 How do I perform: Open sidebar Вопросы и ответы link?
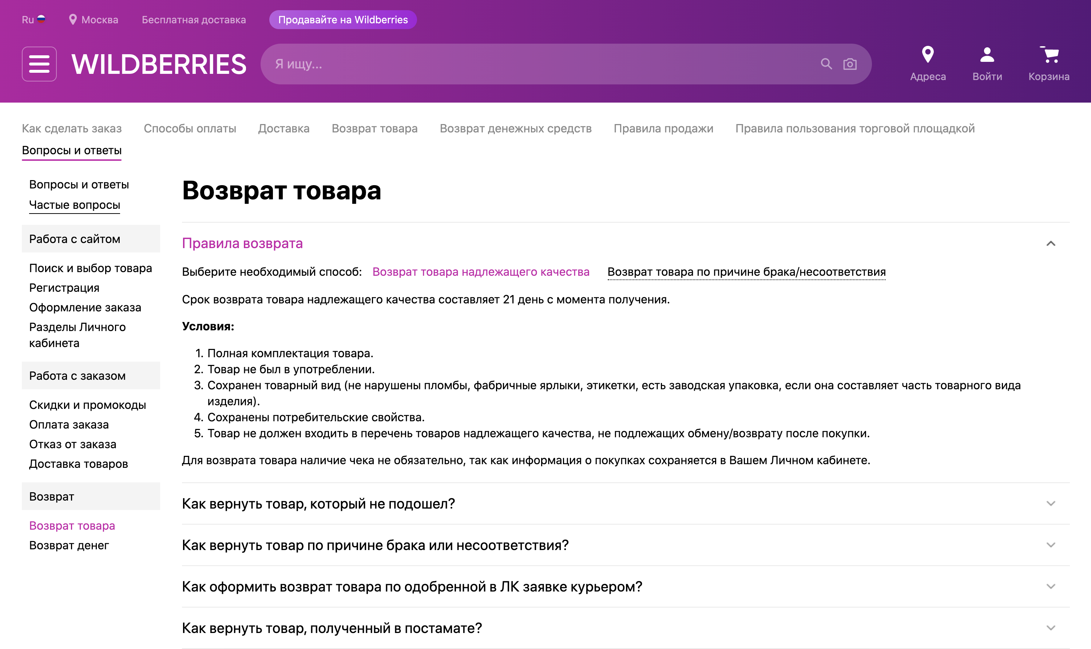point(79,184)
